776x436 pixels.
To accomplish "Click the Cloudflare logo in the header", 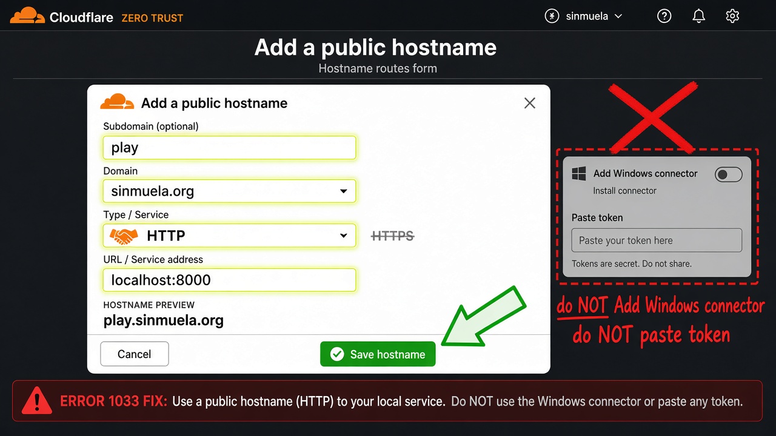I will point(62,16).
